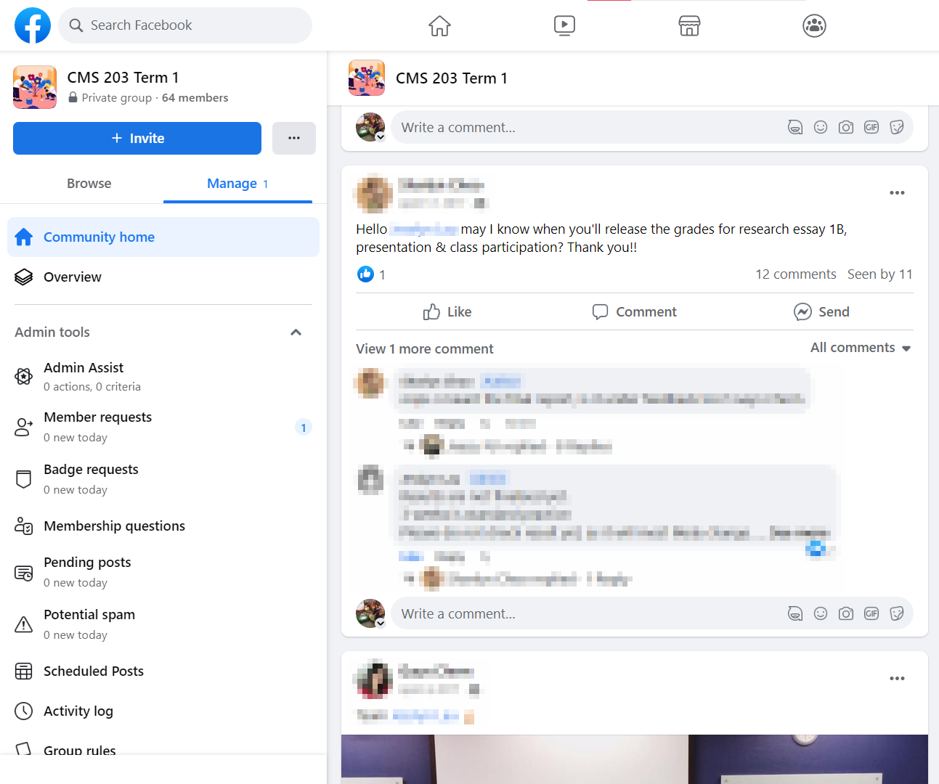Open the Watch video icon

[x=564, y=26]
